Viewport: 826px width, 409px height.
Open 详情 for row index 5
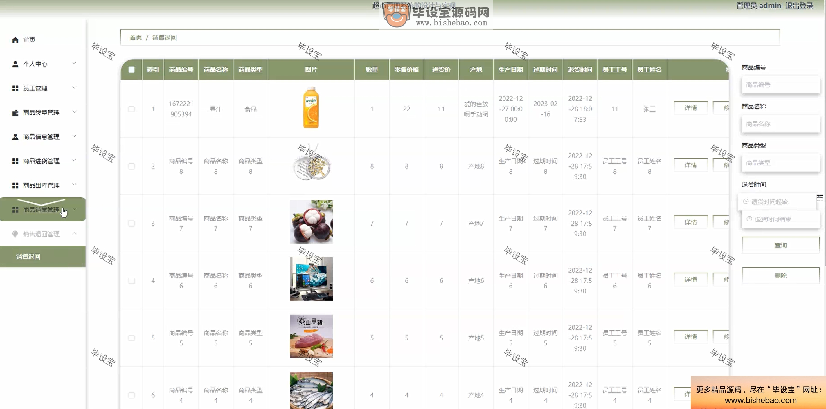click(691, 337)
